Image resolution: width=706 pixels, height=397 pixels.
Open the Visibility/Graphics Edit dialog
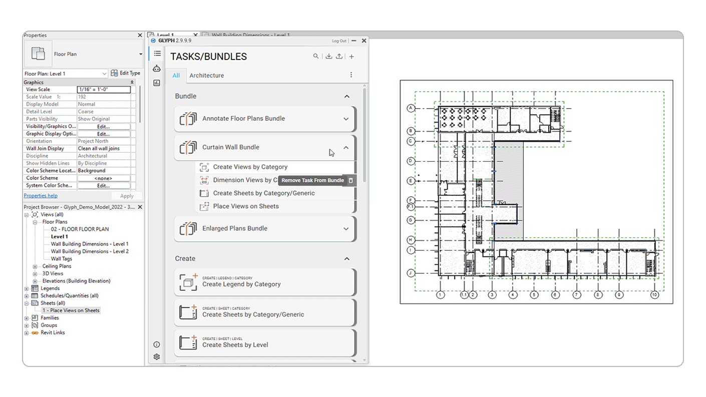(x=104, y=126)
